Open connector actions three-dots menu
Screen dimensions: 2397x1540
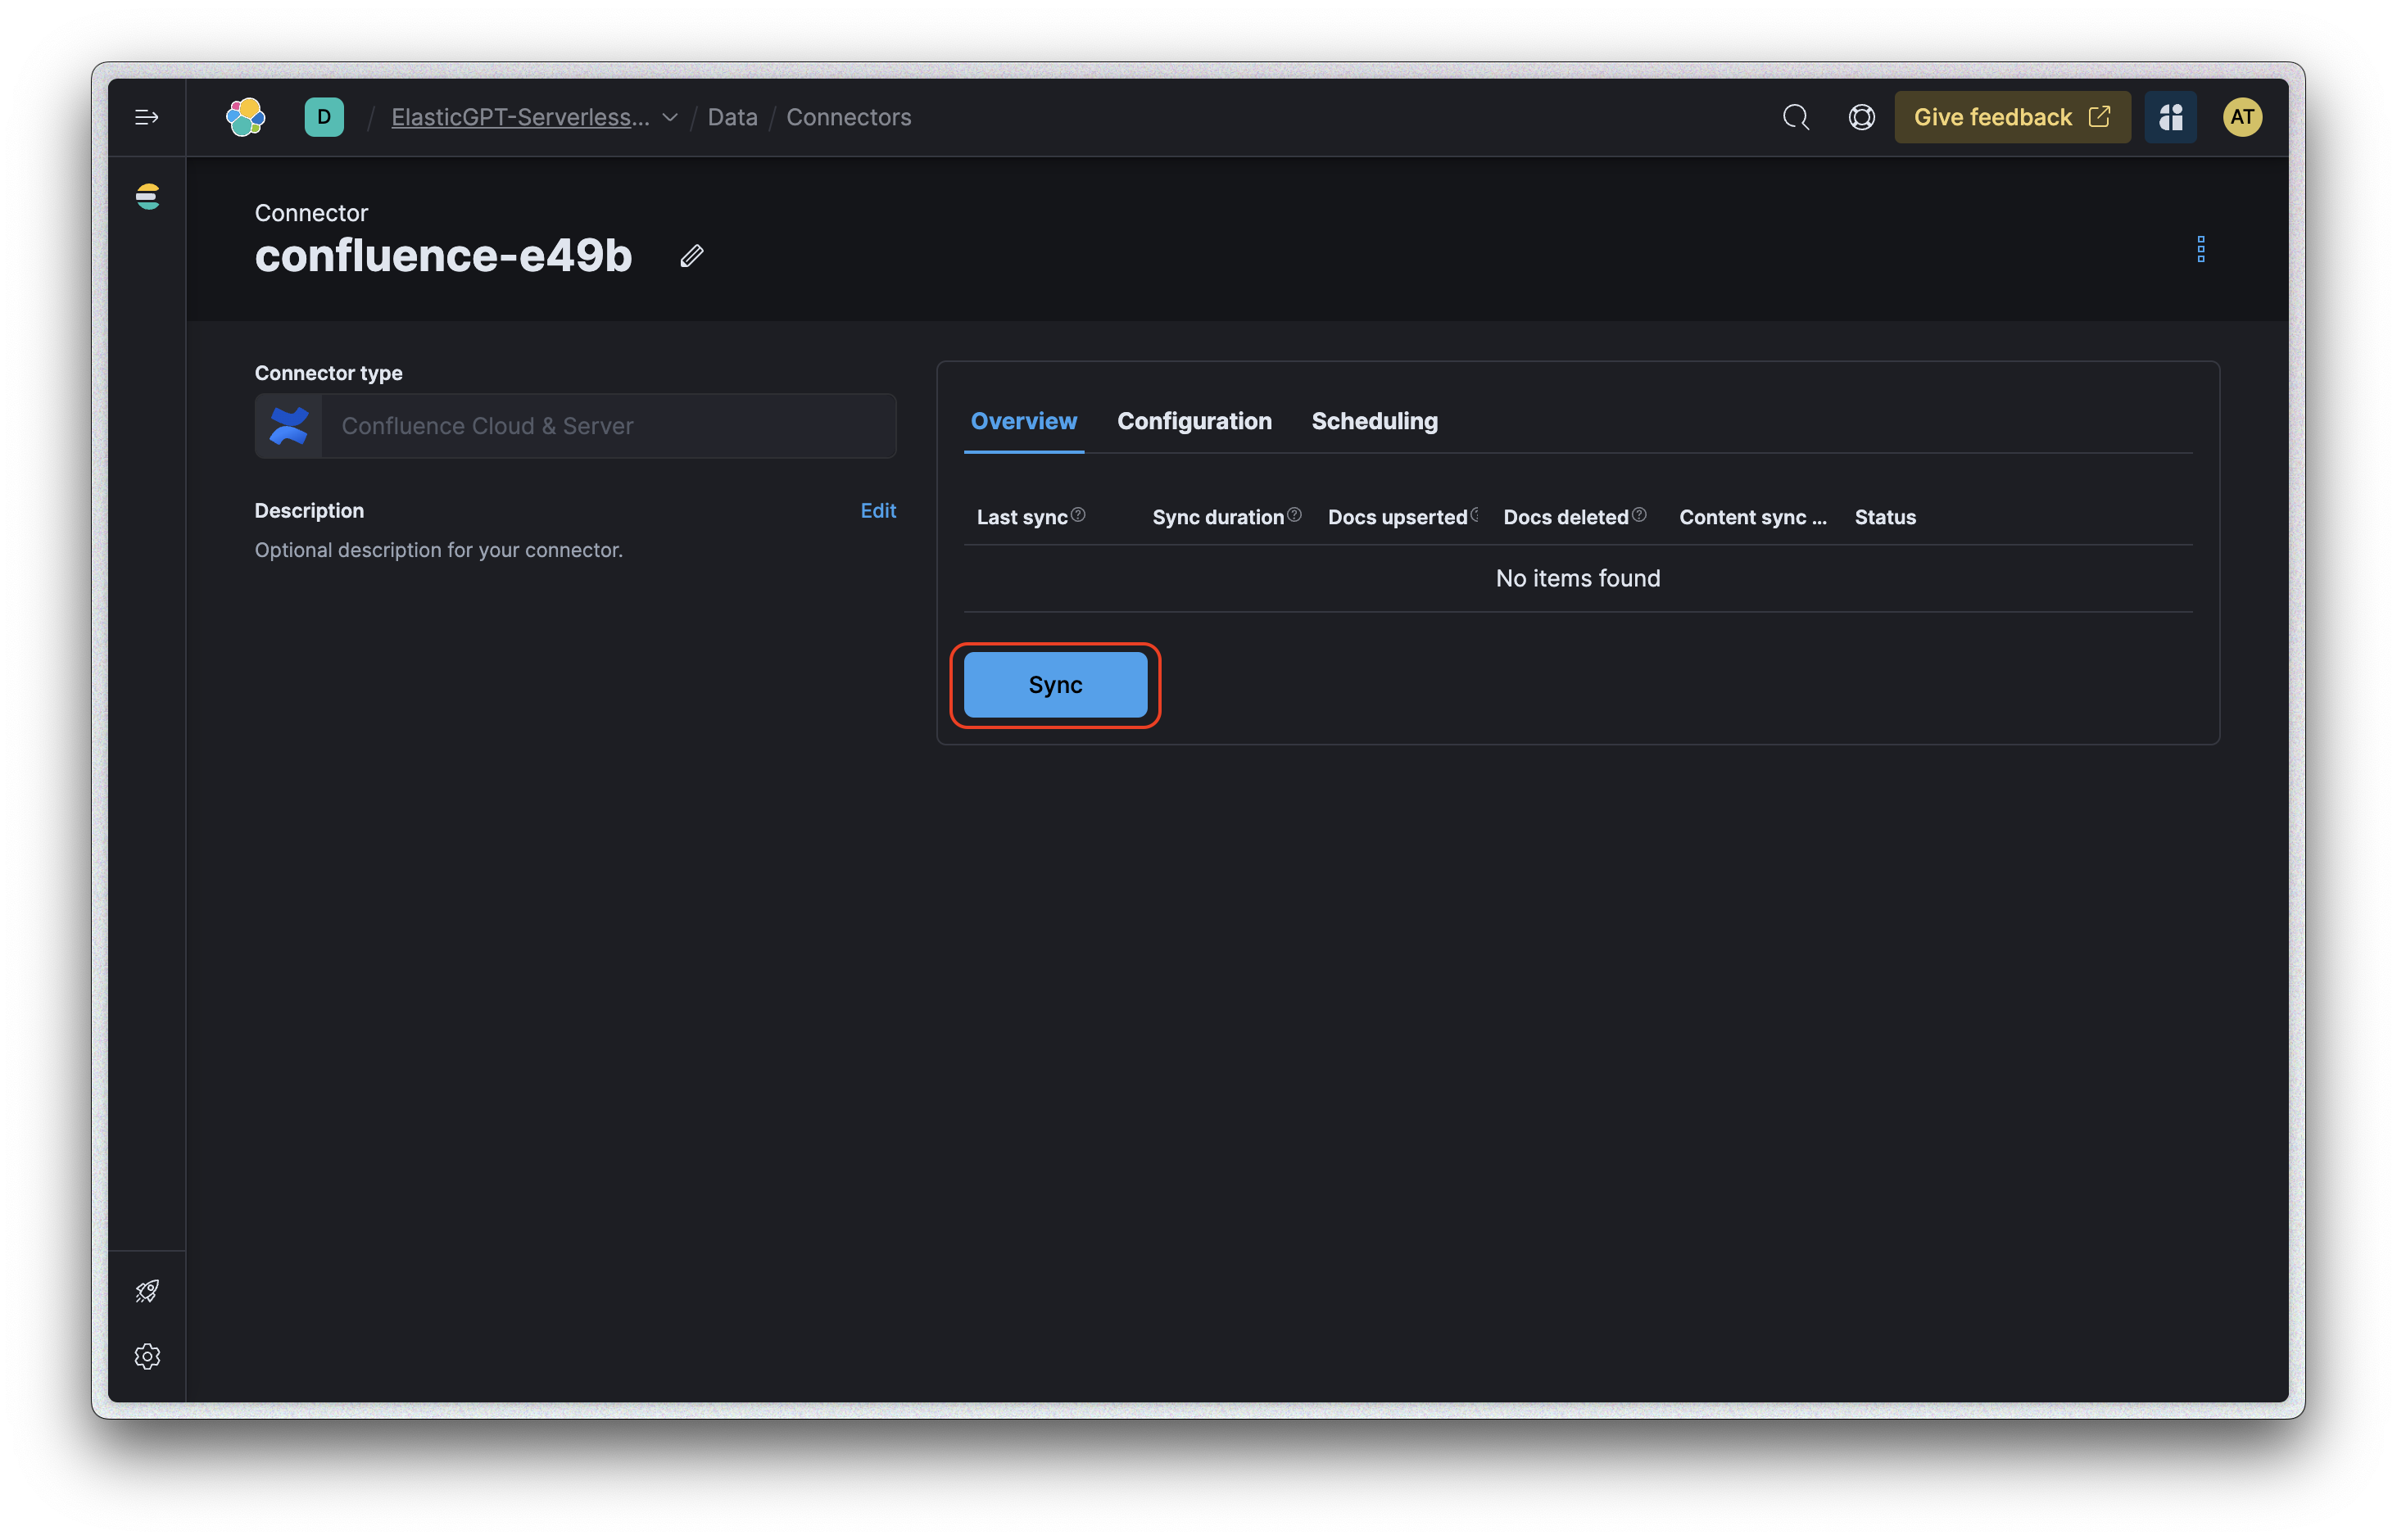click(x=2200, y=249)
